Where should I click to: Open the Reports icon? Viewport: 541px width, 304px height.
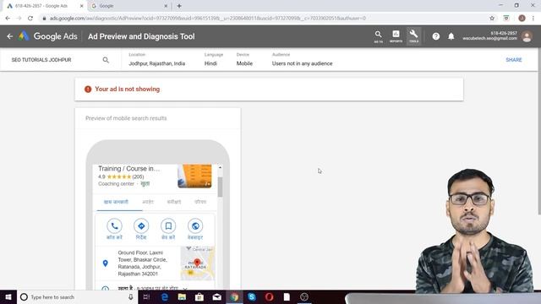pos(396,36)
